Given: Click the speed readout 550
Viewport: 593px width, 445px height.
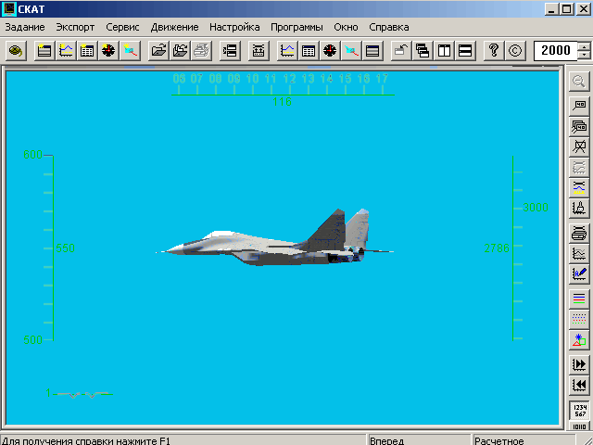Looking at the screenshot, I should click(x=65, y=248).
